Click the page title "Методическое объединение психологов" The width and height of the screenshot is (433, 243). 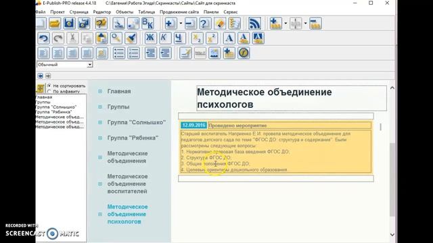265,99
